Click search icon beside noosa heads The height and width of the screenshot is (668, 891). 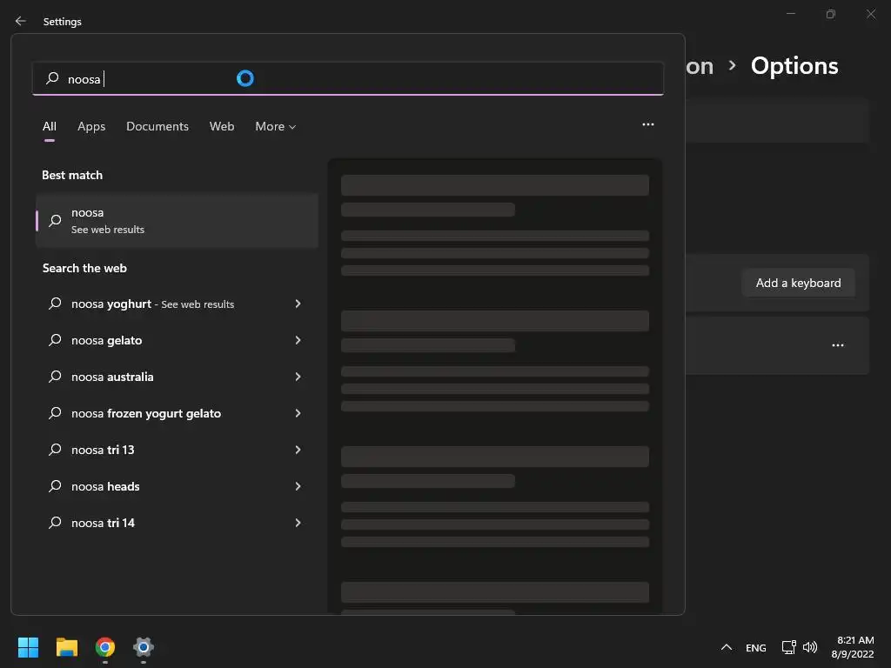coord(55,486)
